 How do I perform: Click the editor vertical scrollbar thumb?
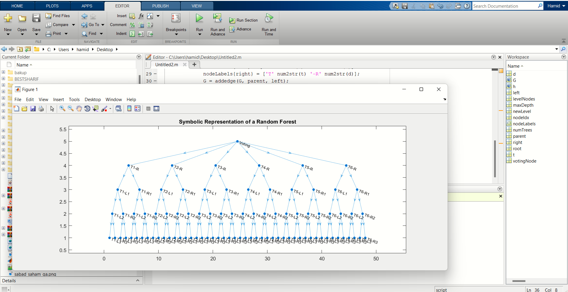tap(495, 159)
